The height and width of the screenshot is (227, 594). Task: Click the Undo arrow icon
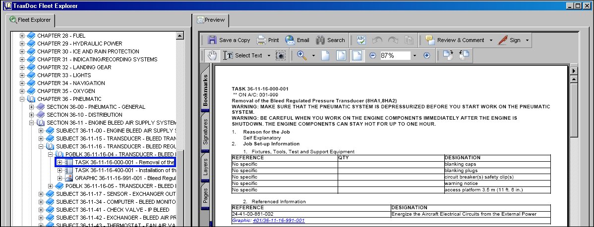tap(377, 40)
